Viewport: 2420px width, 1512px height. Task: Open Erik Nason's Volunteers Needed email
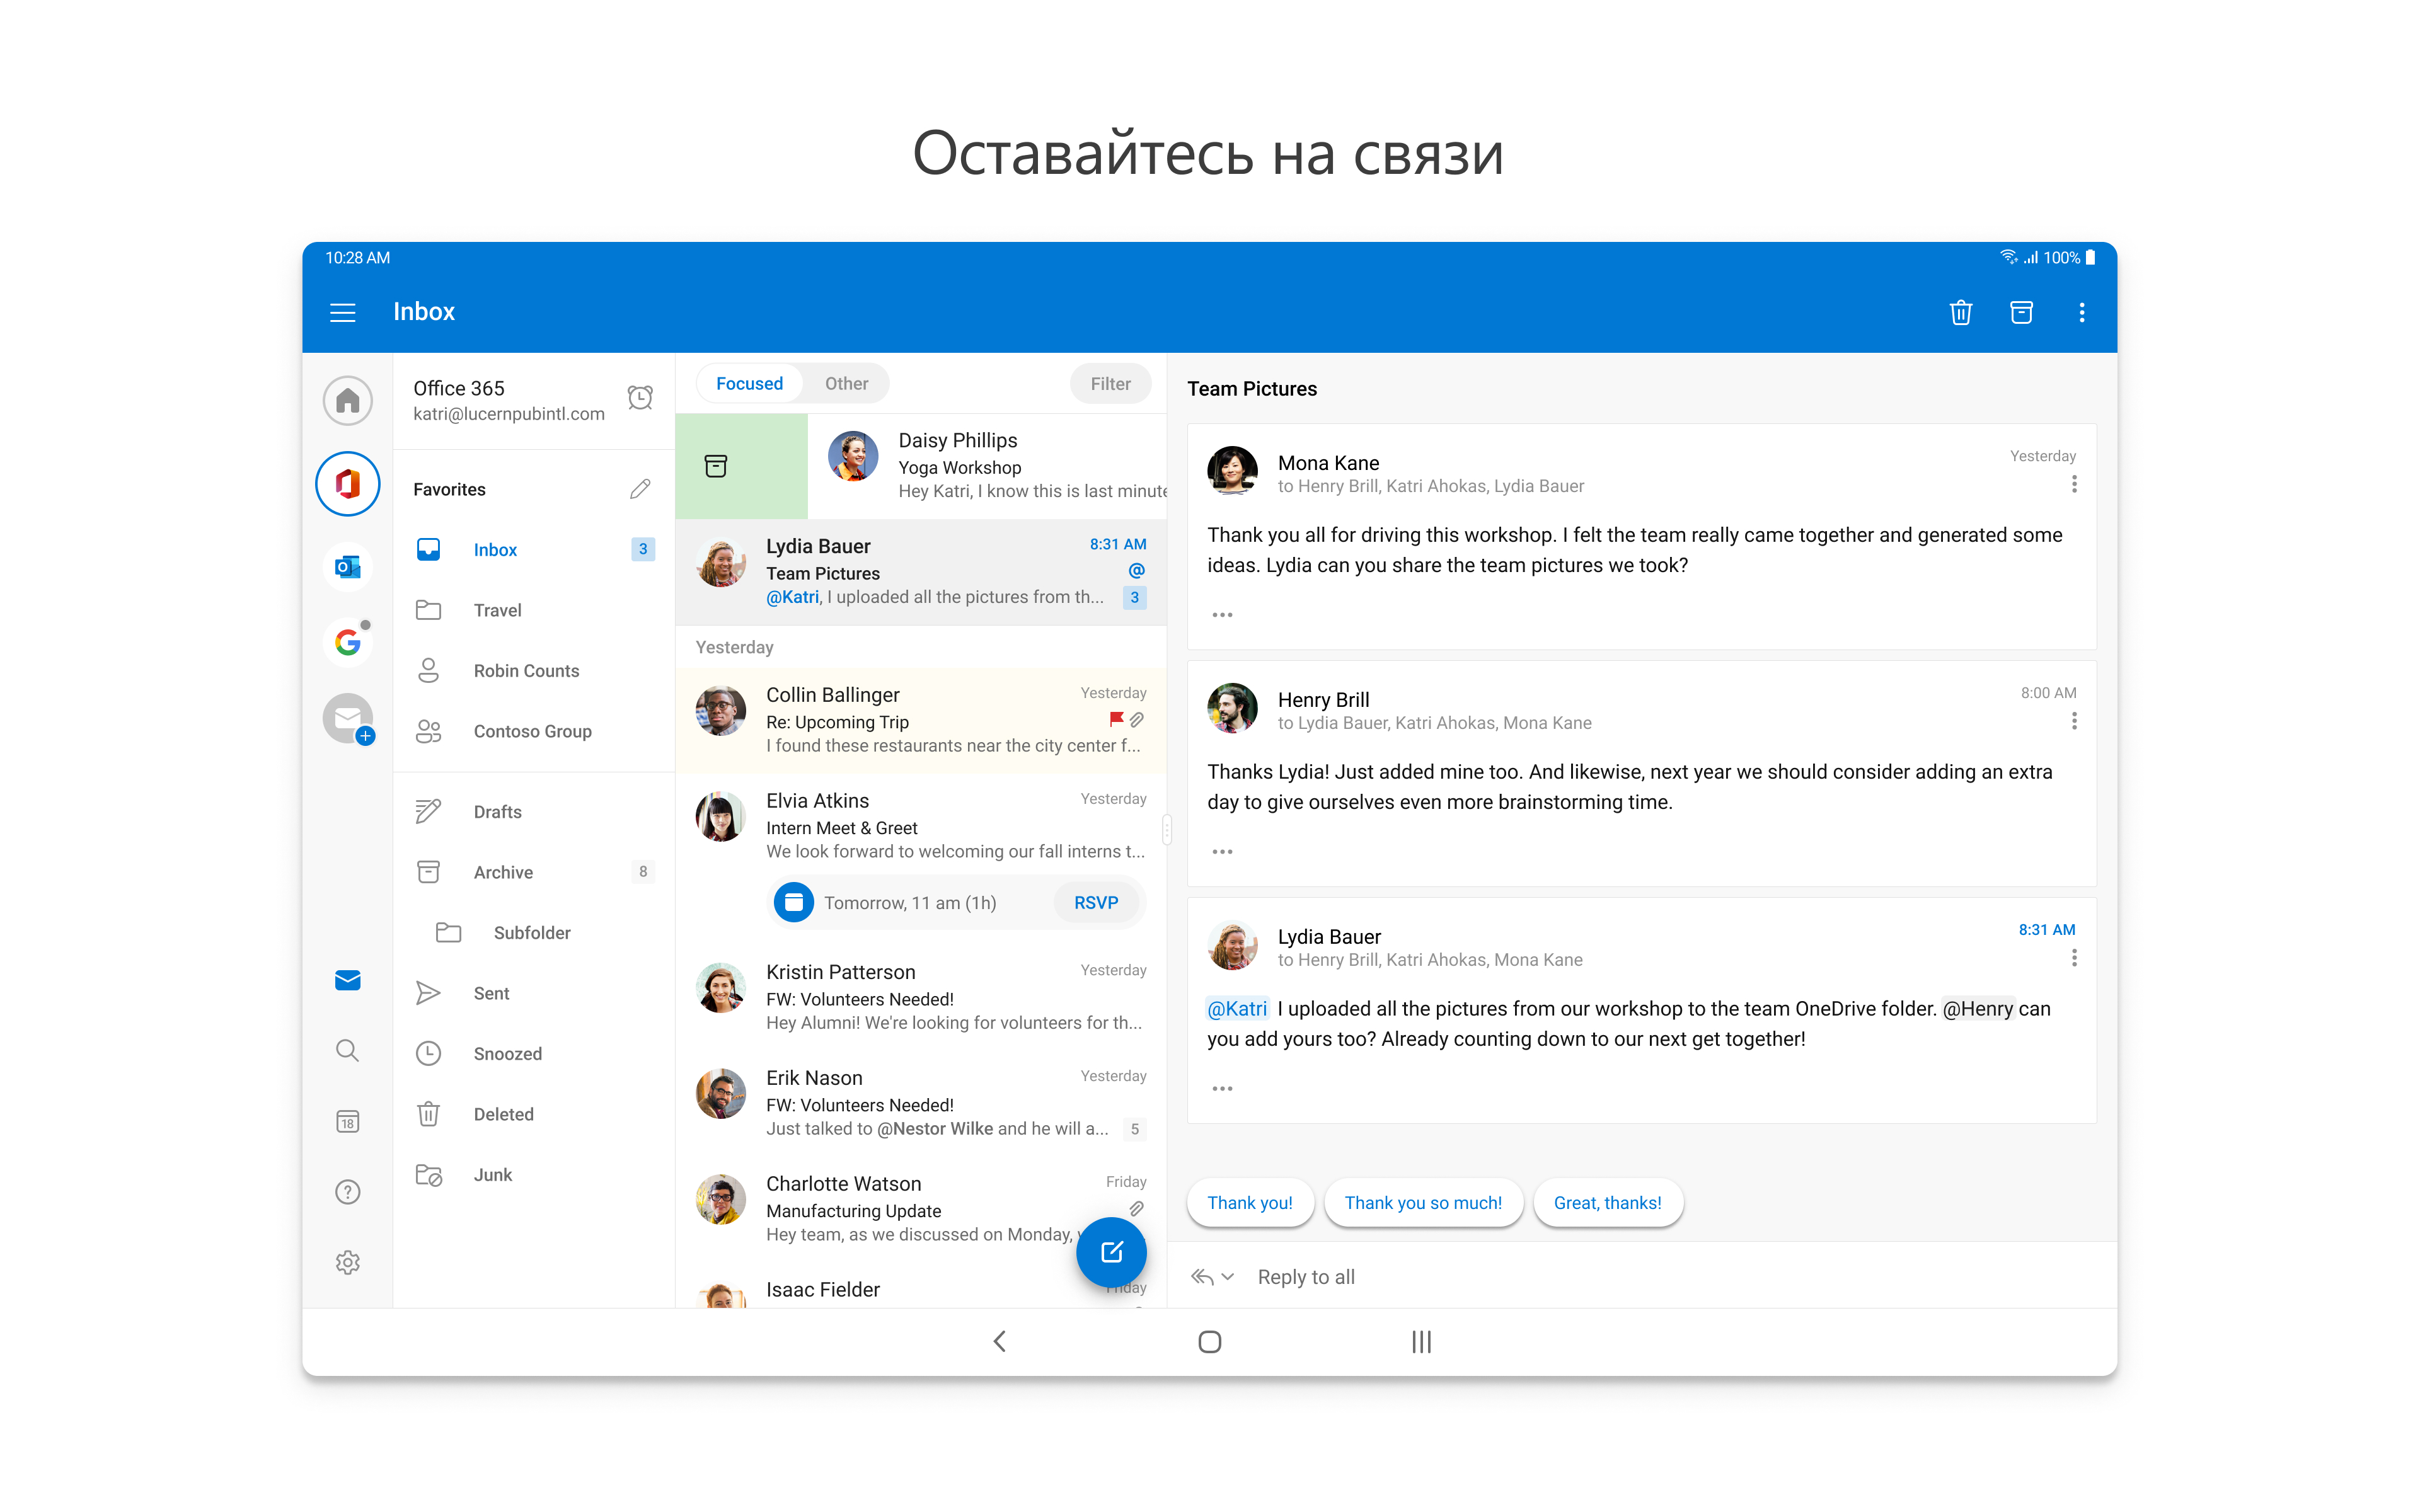tap(921, 1103)
